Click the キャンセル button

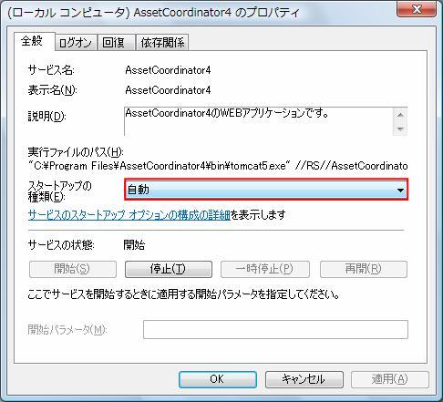304,379
